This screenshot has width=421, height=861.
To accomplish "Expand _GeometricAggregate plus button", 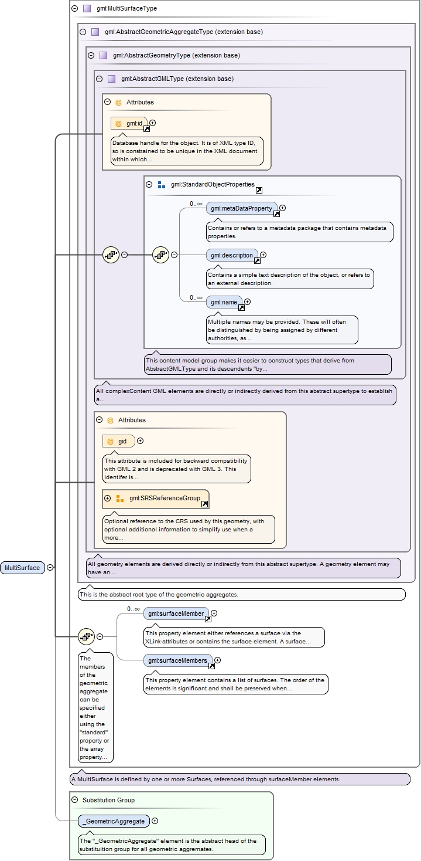I will click(155, 821).
